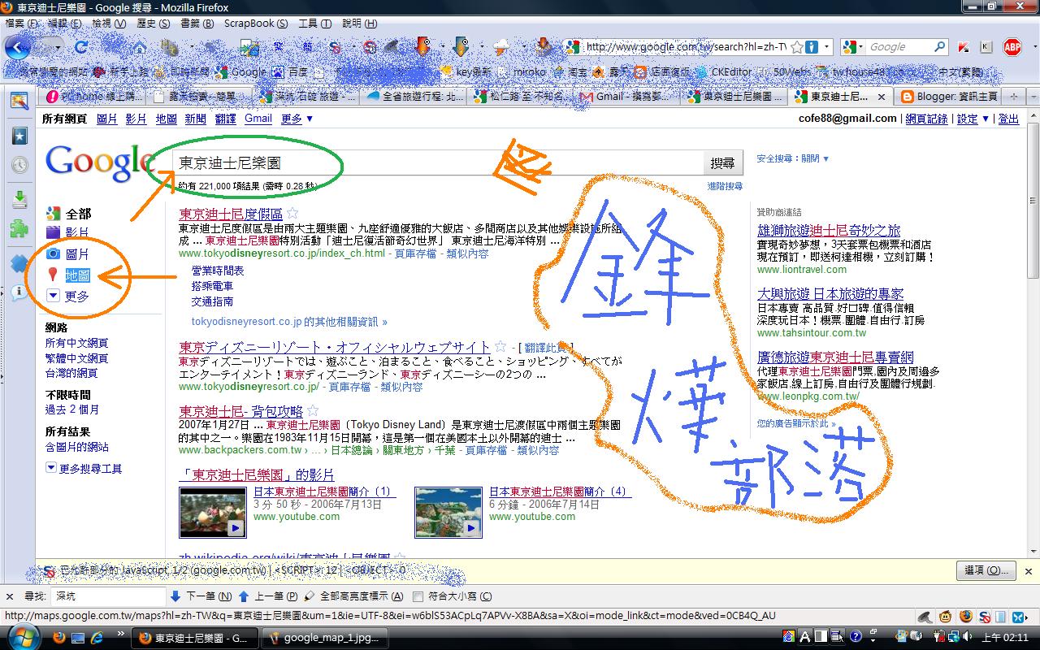
Task: Open a new tab with plus button
Action: pos(1013,97)
